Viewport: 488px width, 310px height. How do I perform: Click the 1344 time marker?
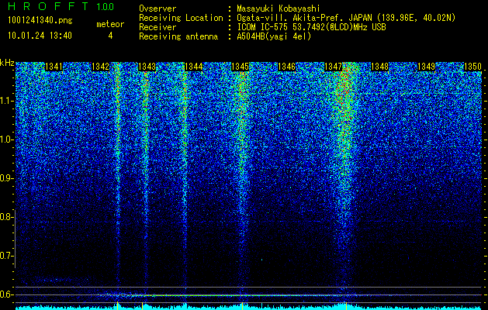(x=194, y=67)
